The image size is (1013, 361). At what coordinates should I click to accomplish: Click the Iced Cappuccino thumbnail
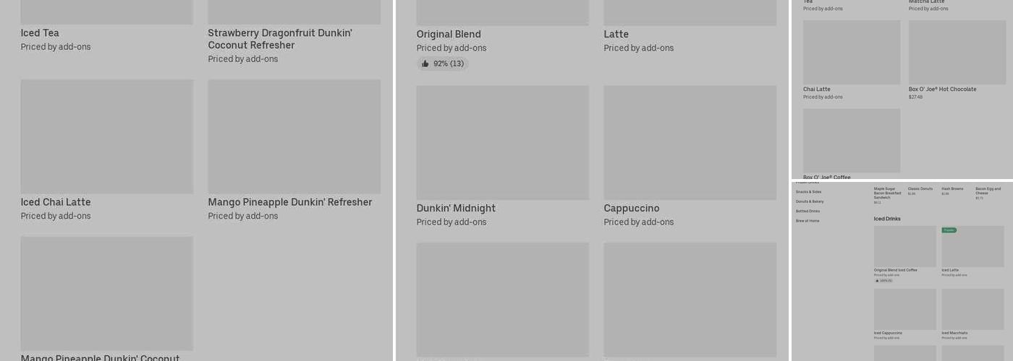point(904,309)
